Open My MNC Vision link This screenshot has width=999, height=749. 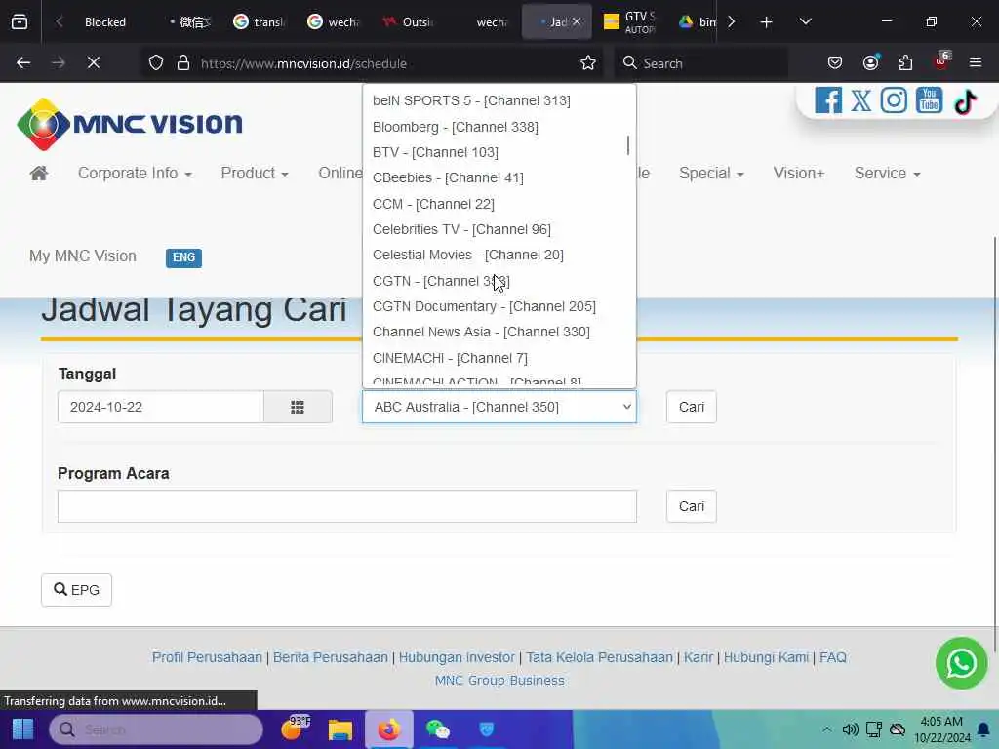(x=83, y=256)
